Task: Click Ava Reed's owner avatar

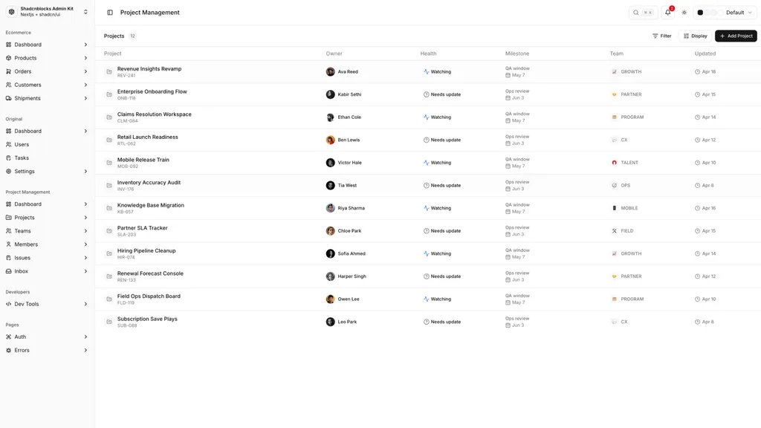Action: (x=330, y=72)
